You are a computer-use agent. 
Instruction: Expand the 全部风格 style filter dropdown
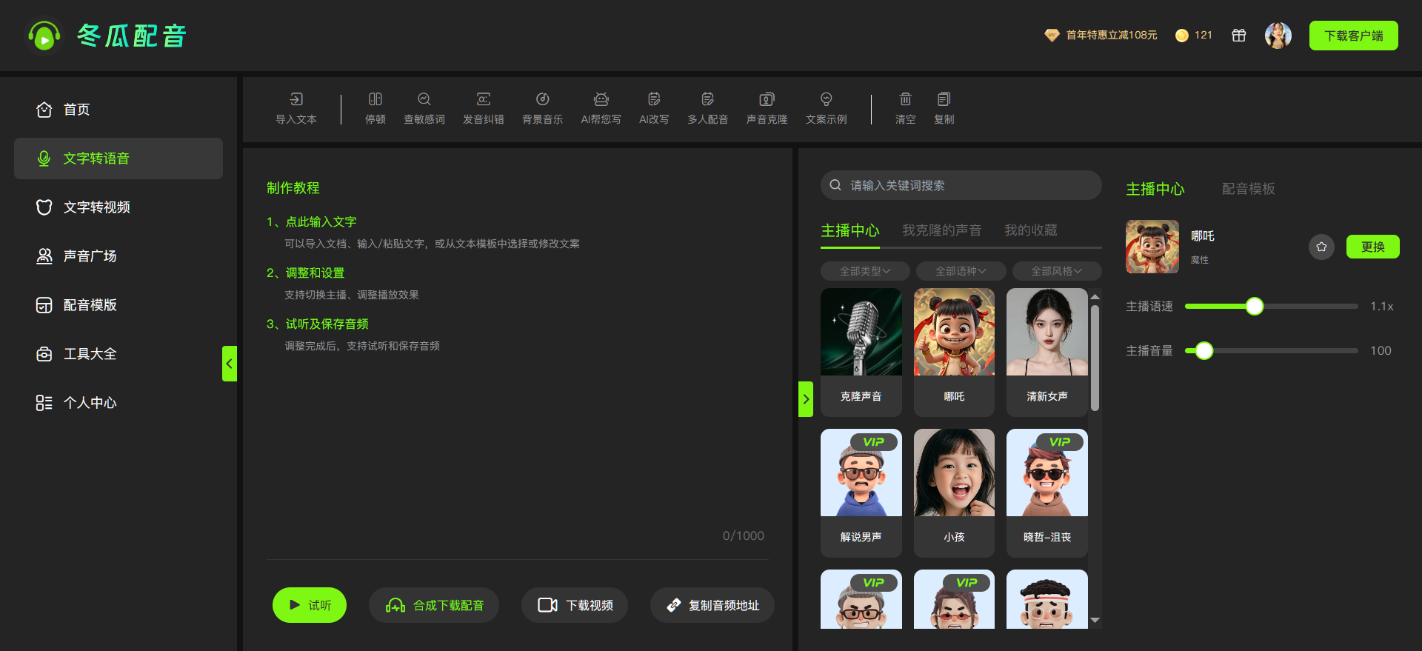click(x=1056, y=271)
